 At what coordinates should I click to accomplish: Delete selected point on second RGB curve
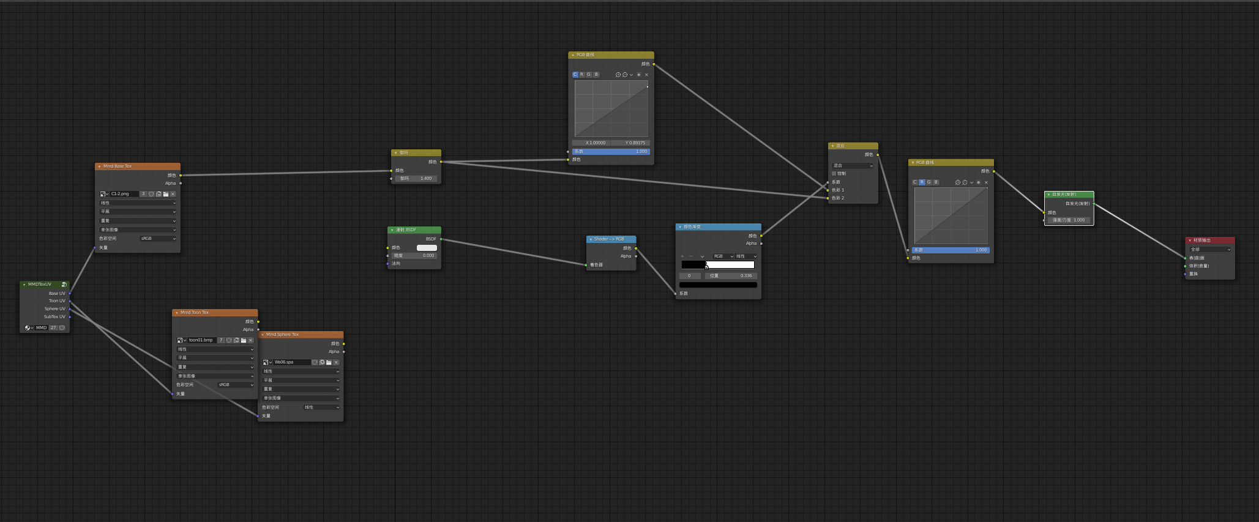tap(986, 182)
